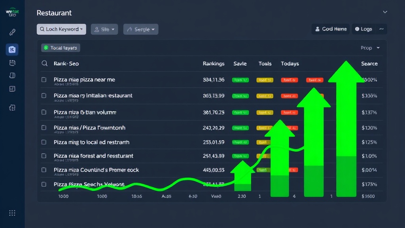Image resolution: width=405 pixels, height=228 pixels.
Task: Check the 'Pizza near me' row checkbox
Action: tap(44, 79)
